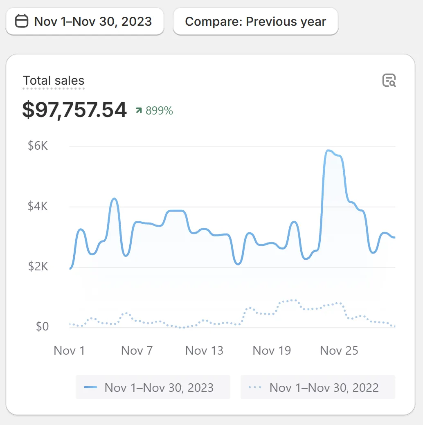Click the solid blue line legend swatch

tap(90, 387)
